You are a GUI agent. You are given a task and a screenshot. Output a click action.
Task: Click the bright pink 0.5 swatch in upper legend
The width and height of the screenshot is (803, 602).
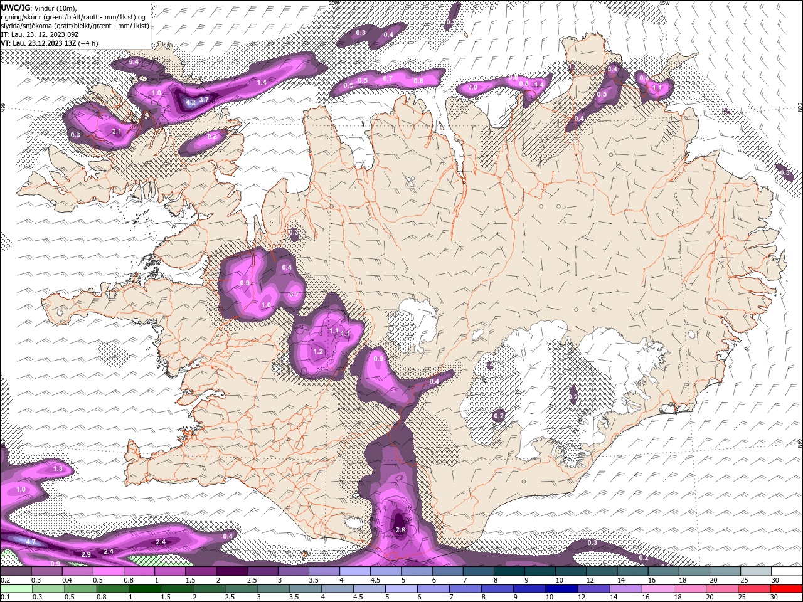(108, 571)
